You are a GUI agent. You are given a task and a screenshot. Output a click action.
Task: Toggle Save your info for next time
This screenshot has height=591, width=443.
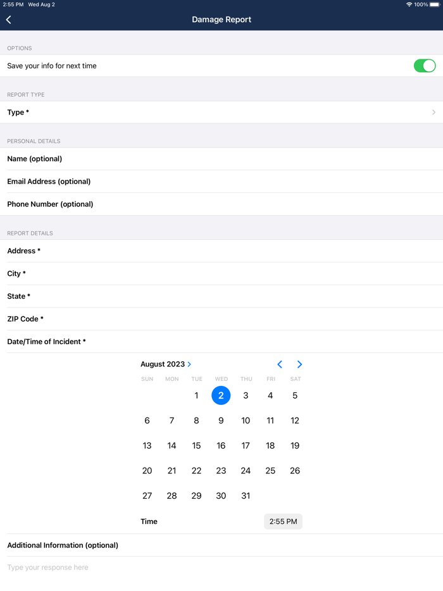click(x=425, y=66)
